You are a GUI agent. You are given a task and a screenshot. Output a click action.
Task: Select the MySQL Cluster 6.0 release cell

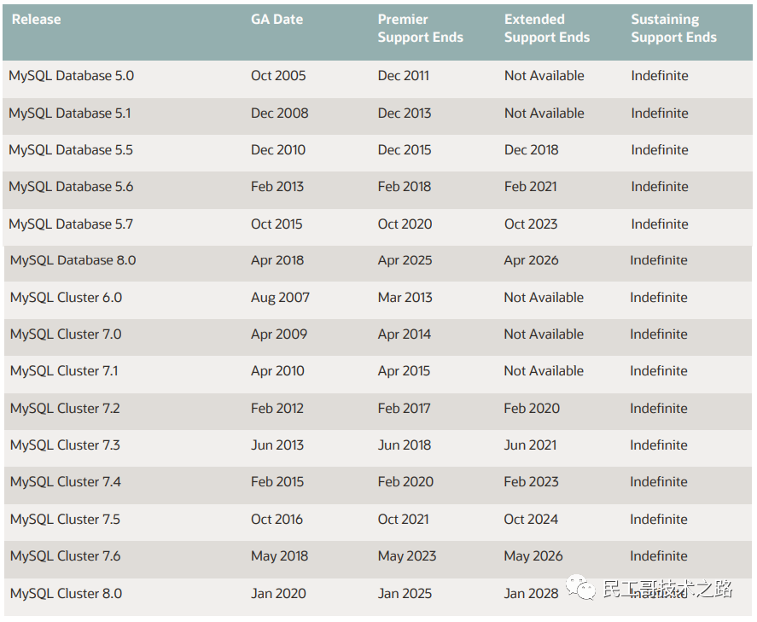point(66,297)
